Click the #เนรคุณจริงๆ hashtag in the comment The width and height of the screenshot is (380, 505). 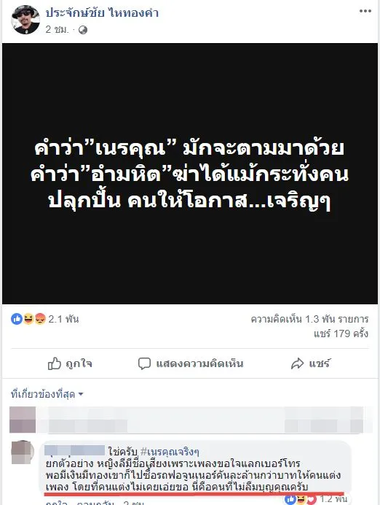point(170,452)
